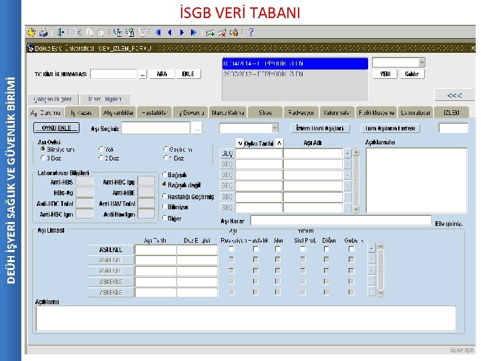481x361 pixels.
Task: Open the dropdown above the YENİ button
Action: 422,63
